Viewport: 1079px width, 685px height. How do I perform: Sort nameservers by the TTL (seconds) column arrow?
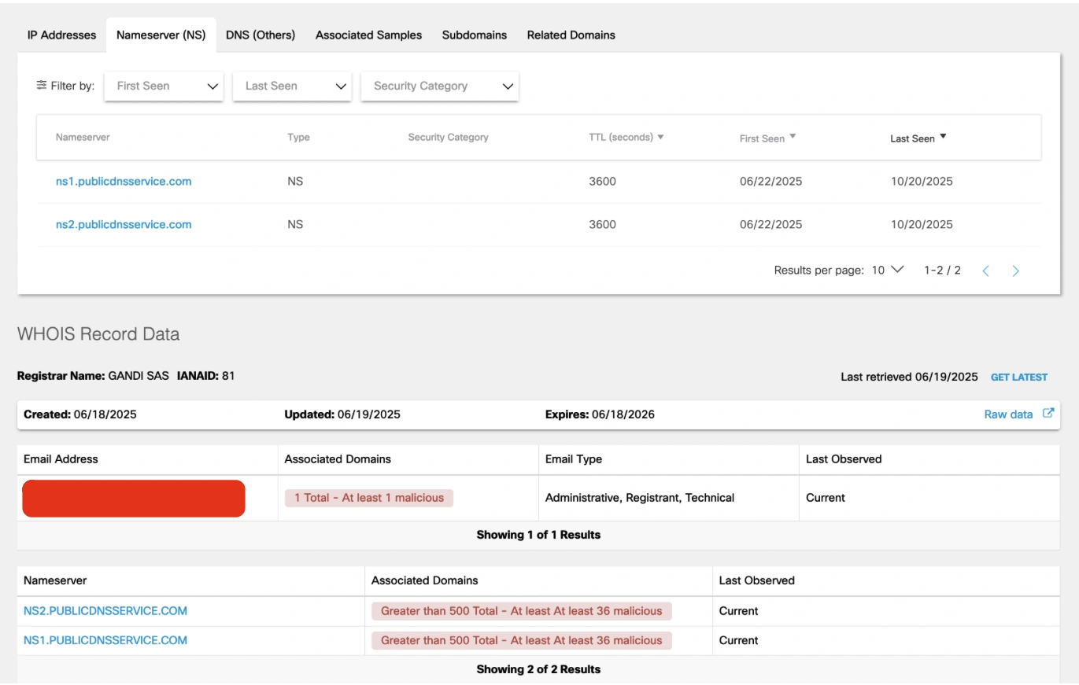[x=660, y=136]
